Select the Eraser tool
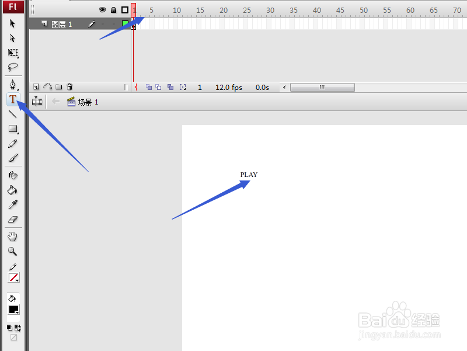The image size is (467, 351). tap(13, 218)
